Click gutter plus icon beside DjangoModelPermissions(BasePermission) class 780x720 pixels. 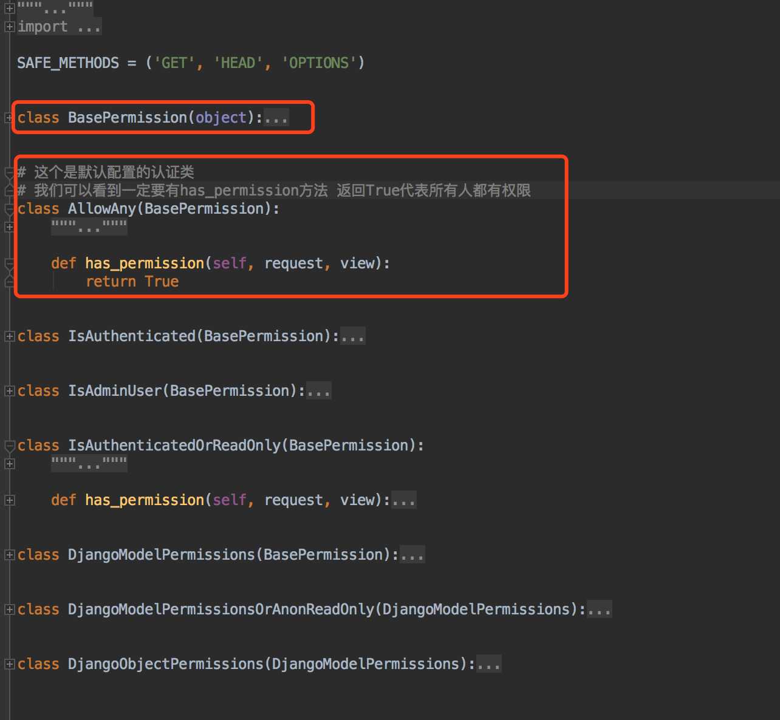tap(9, 555)
